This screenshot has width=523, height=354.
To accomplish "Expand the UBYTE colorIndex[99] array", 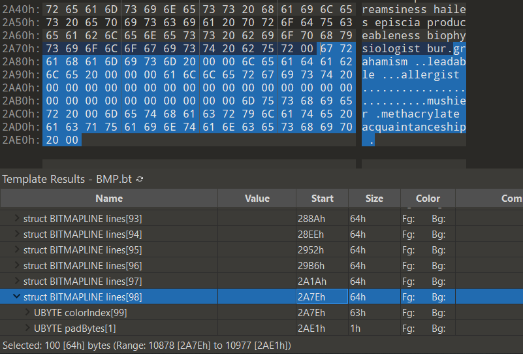I will tap(27, 313).
